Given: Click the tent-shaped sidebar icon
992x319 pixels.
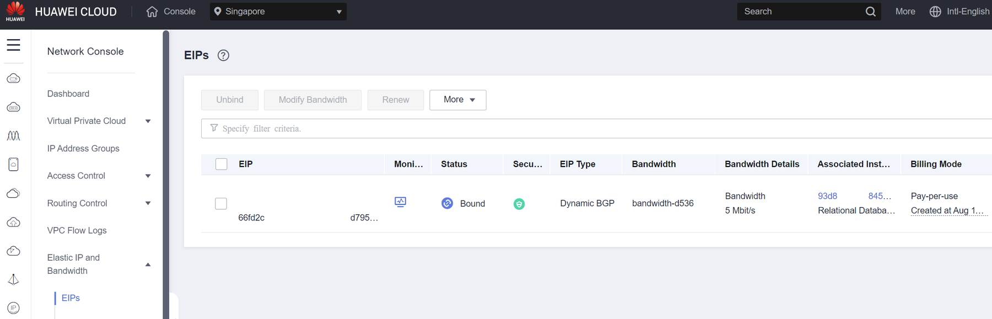Looking at the screenshot, I should tap(14, 279).
